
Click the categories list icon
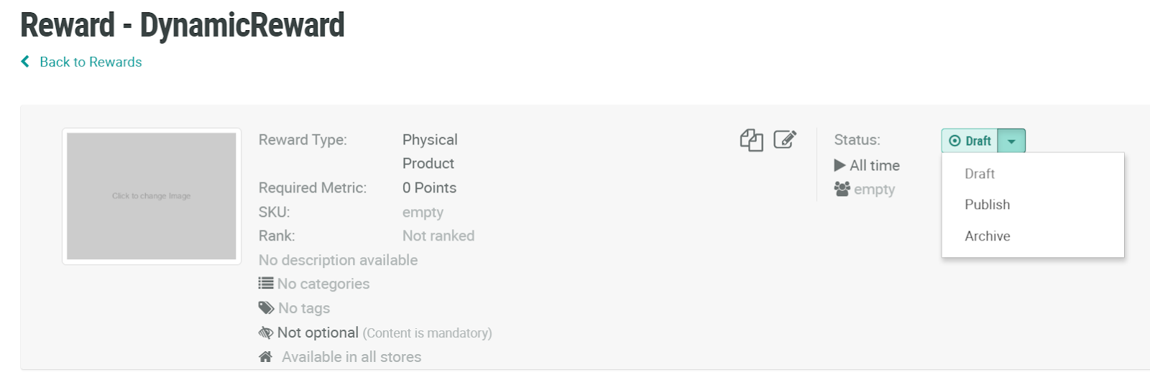pos(266,284)
